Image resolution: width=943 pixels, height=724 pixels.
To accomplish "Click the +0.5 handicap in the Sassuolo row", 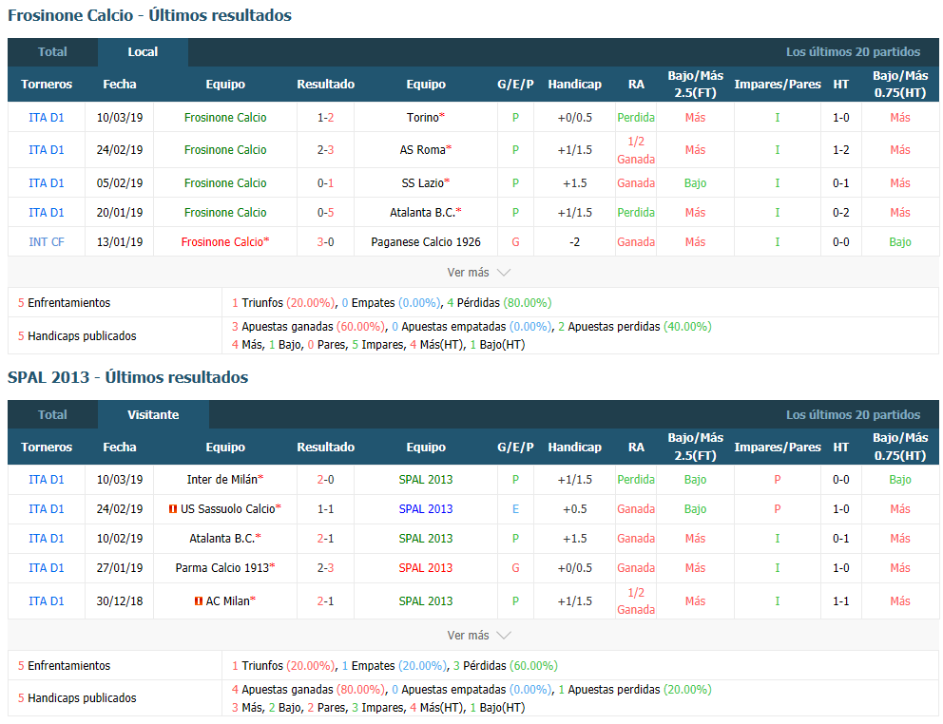I will (574, 509).
